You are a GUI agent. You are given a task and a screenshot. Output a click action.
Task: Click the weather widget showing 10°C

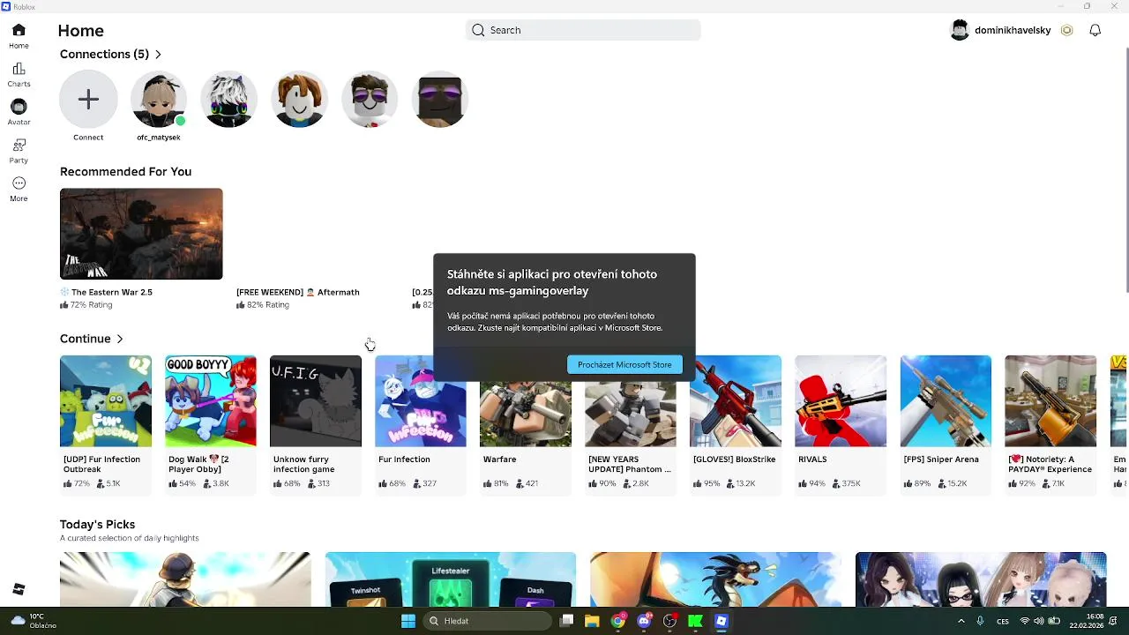(x=34, y=621)
